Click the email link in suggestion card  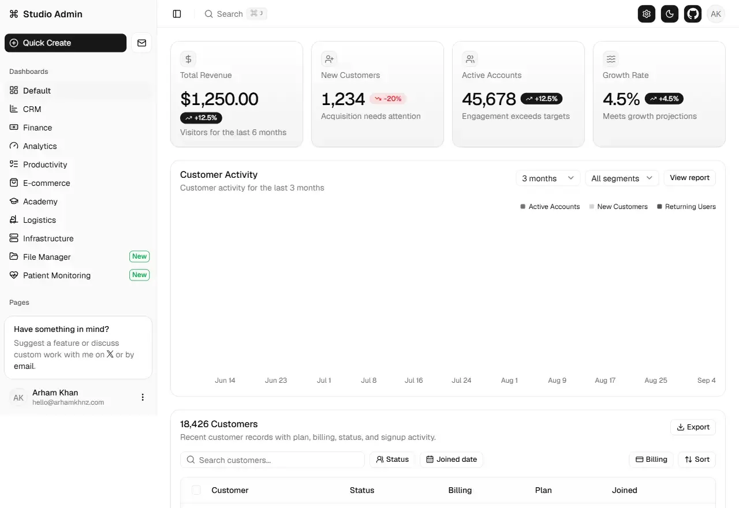click(25, 366)
